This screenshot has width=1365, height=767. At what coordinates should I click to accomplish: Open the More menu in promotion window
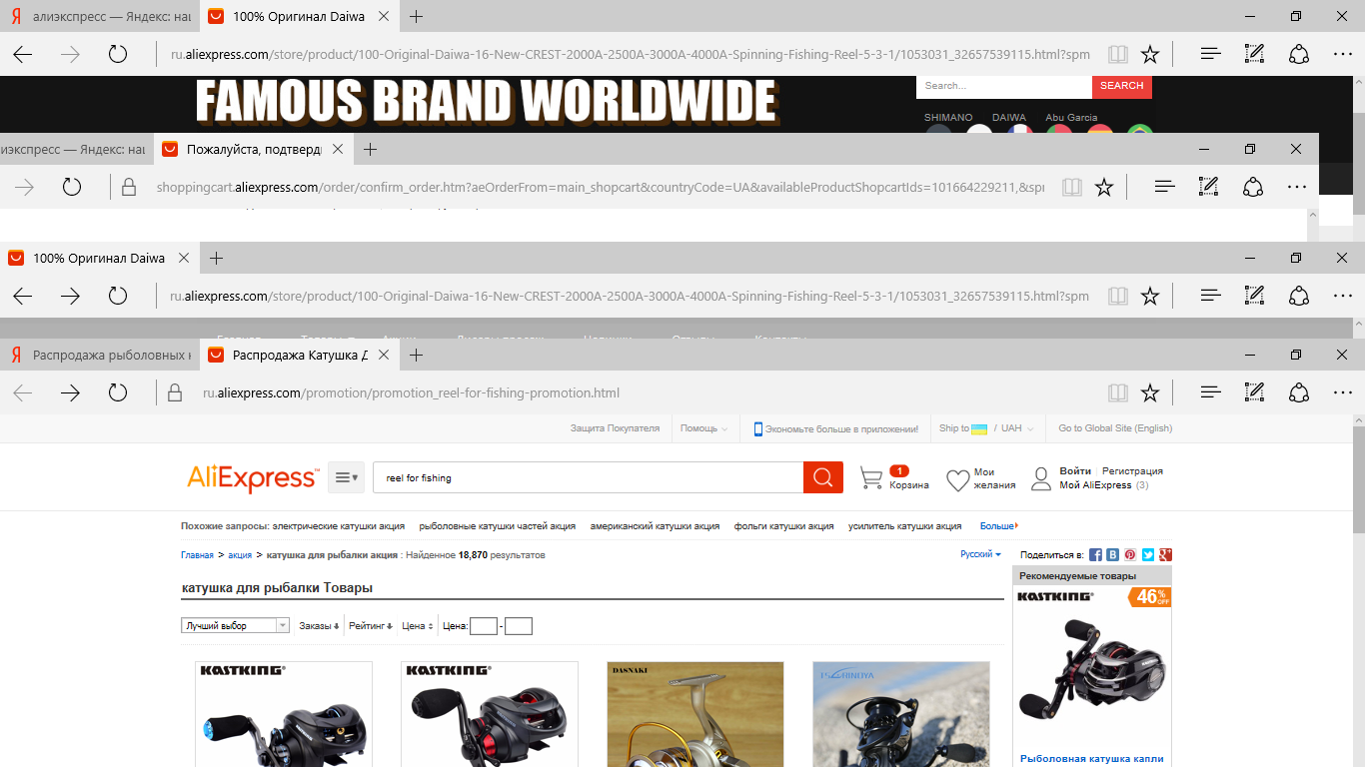tap(1343, 392)
